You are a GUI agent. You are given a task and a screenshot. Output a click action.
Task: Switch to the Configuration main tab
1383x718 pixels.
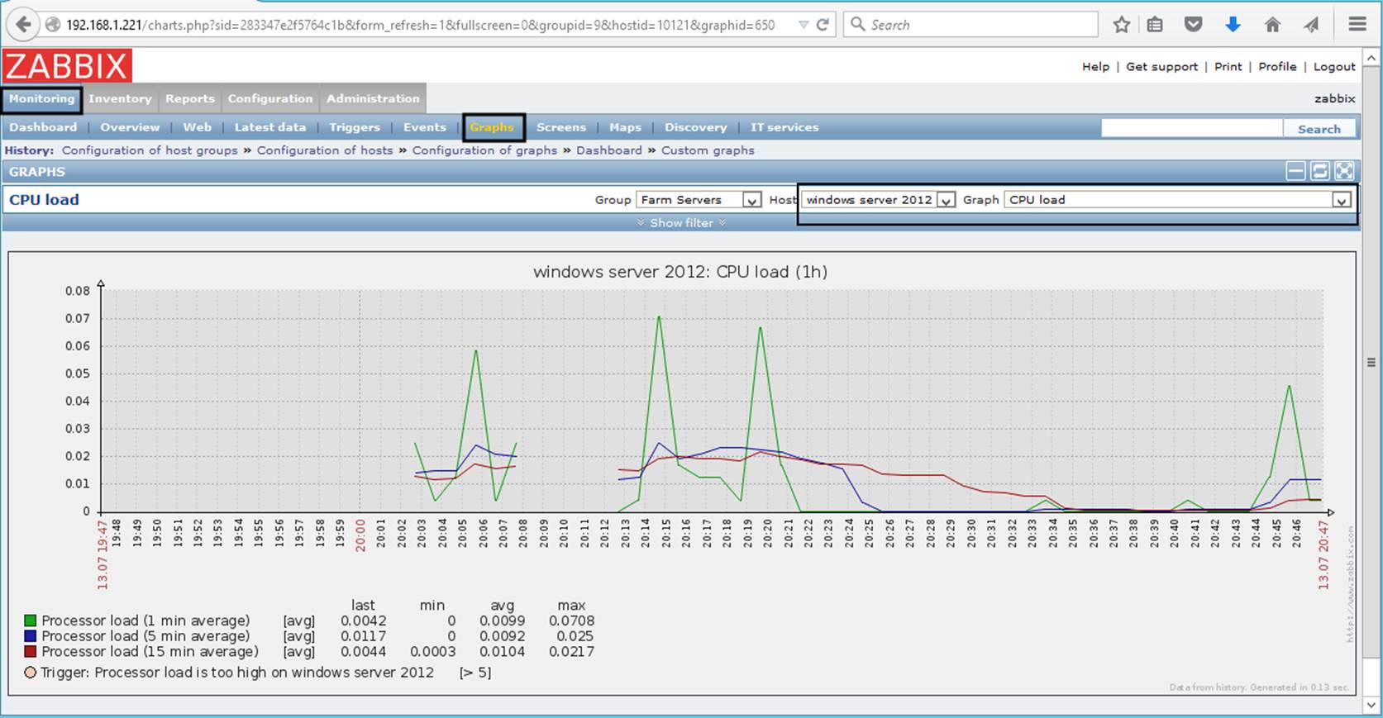click(x=269, y=98)
